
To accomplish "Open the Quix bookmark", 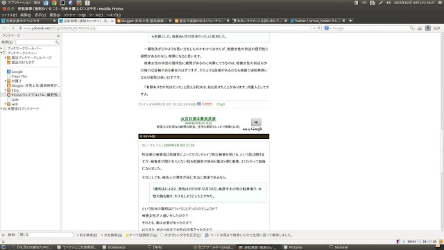I will click(x=15, y=99).
